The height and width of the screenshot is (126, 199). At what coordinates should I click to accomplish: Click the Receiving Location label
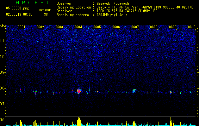click(74, 7)
